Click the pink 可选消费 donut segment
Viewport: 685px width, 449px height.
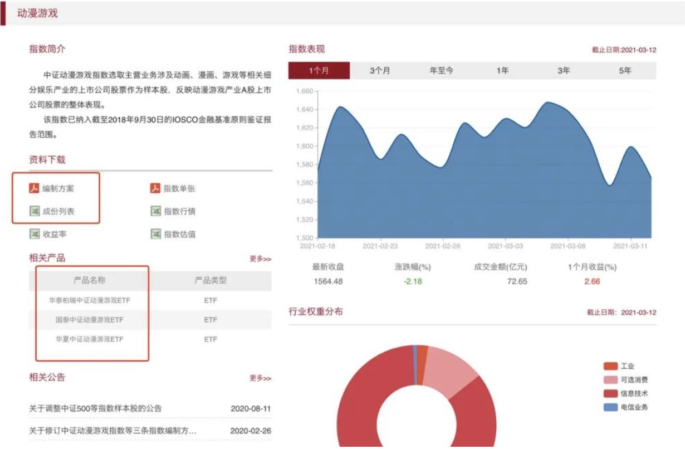(452, 370)
